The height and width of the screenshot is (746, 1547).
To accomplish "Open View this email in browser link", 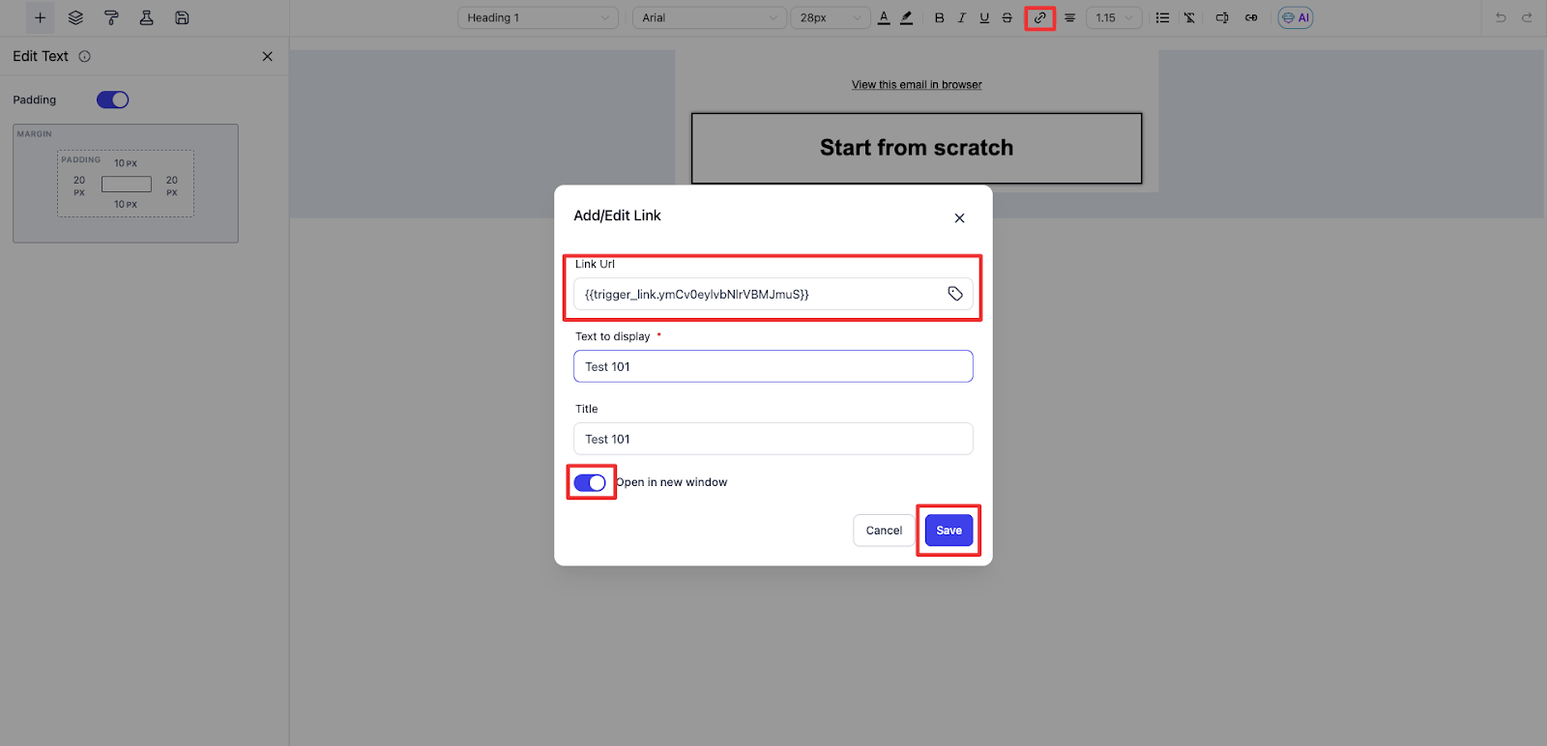I will 917,85.
